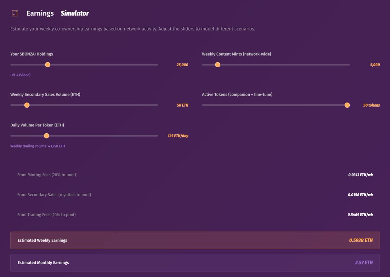
Task: Click the Weekly Content Mints slider handle
Action: point(218,65)
